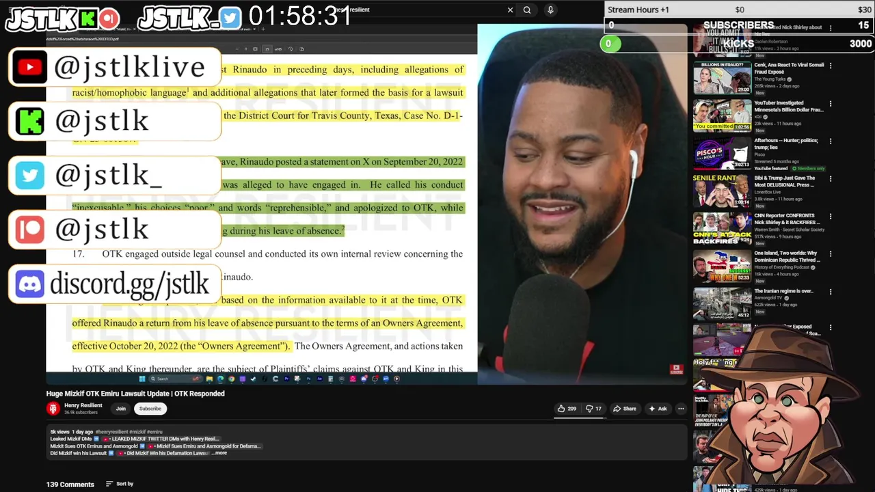Viewport: 875px width, 492px height.
Task: Open options for CNN Reporter CONFRONTS video
Action: [831, 216]
